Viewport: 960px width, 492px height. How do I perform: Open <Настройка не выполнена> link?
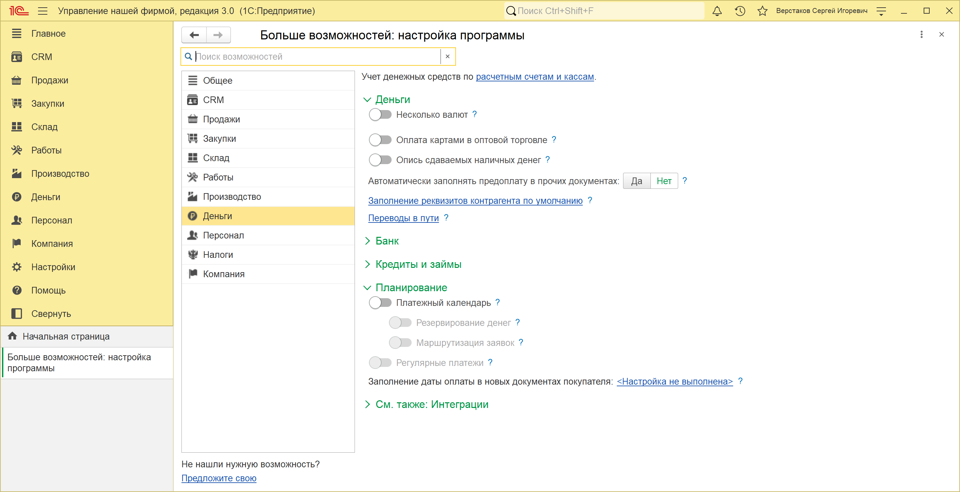674,382
